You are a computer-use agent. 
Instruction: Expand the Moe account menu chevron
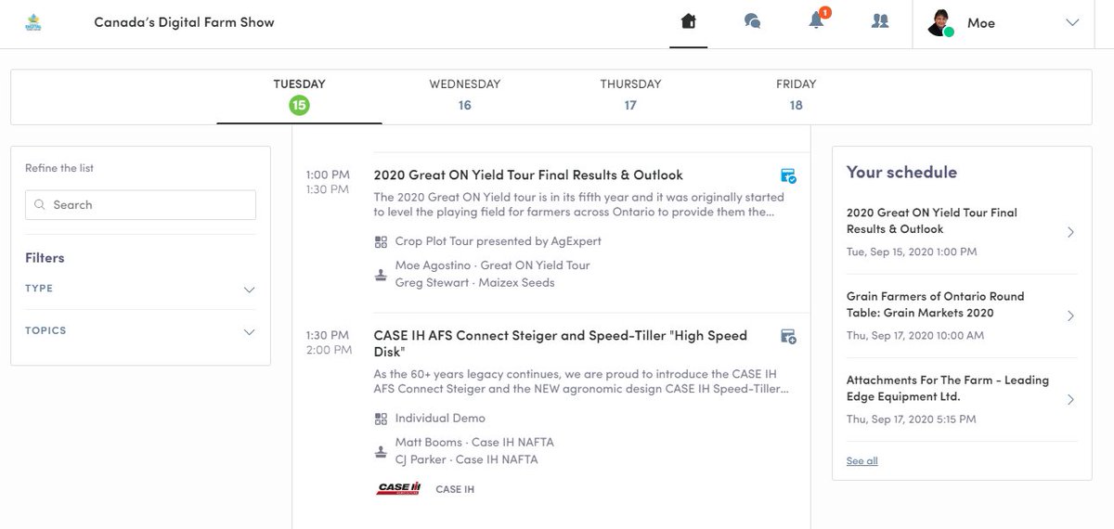pos(1072,22)
